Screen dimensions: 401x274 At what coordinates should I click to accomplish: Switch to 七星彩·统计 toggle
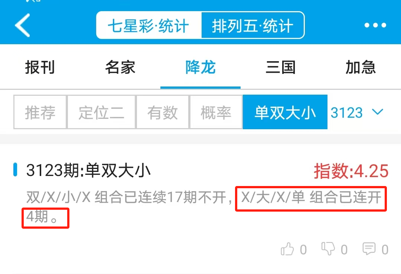[149, 25]
